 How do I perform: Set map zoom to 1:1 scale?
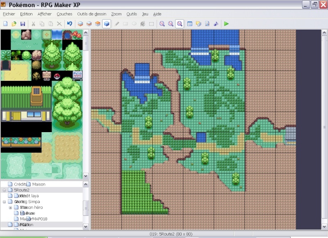pos(162,24)
